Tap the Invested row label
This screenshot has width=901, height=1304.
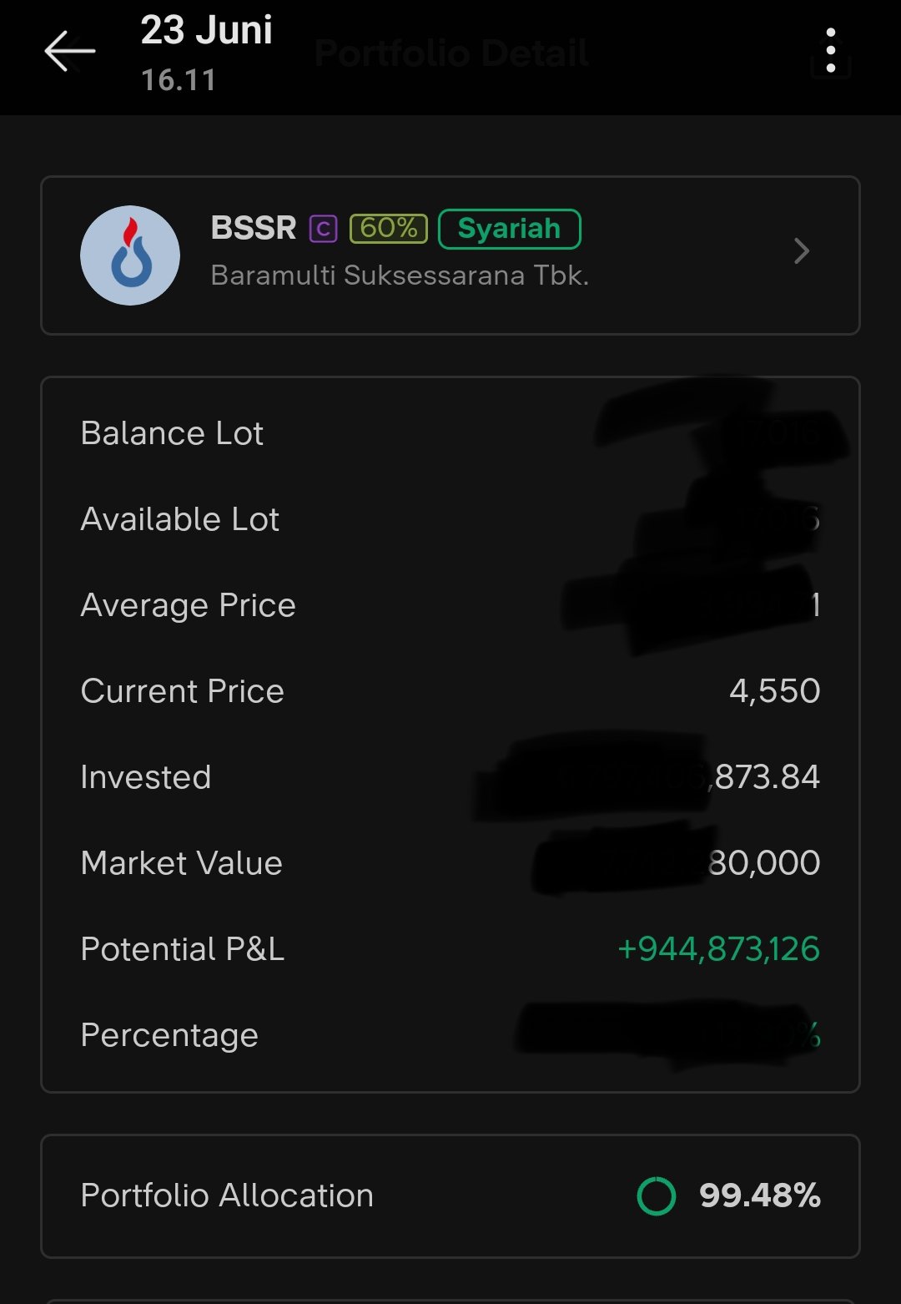[x=145, y=777]
